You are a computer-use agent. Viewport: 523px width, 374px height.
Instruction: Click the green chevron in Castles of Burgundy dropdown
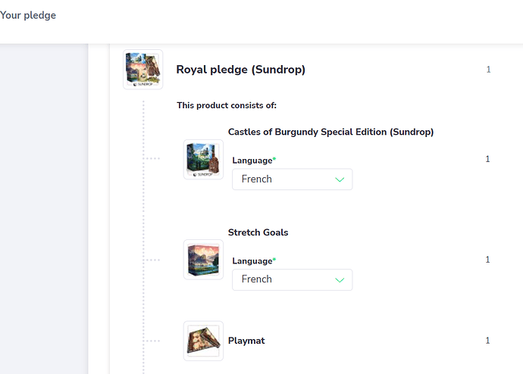click(x=340, y=179)
